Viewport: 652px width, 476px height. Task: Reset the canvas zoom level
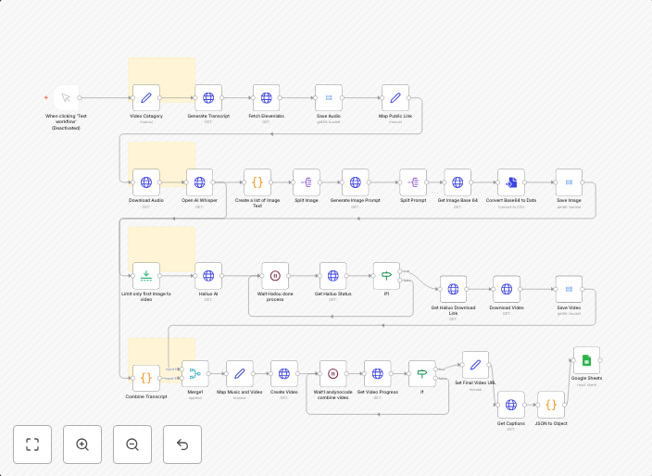click(x=182, y=445)
